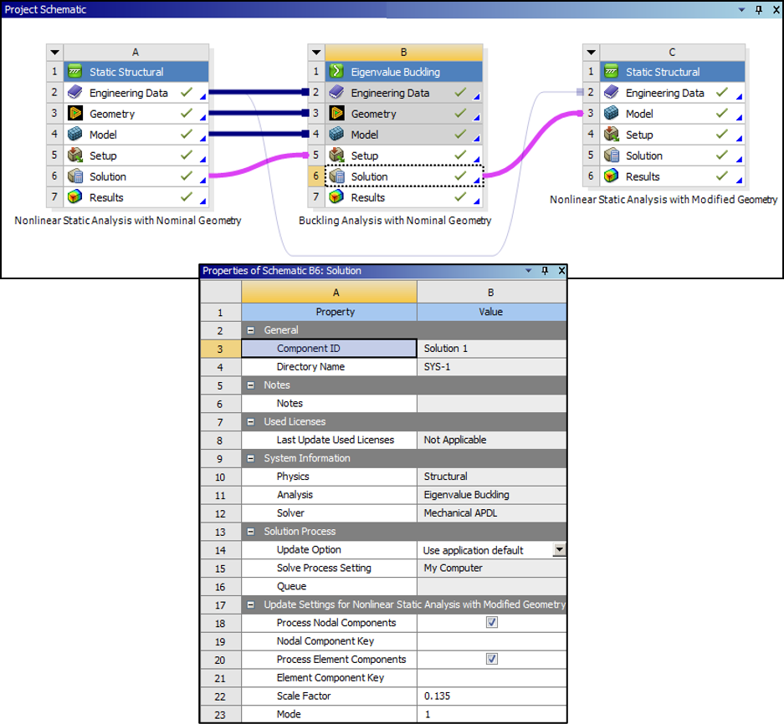Click Engineering Data icon in system A
This screenshot has height=724, width=784.
[75, 93]
